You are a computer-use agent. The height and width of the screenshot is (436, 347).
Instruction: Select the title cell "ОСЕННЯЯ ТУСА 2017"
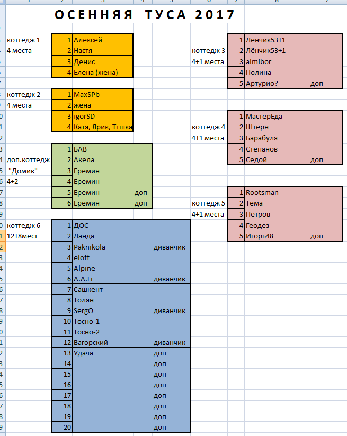pos(145,15)
